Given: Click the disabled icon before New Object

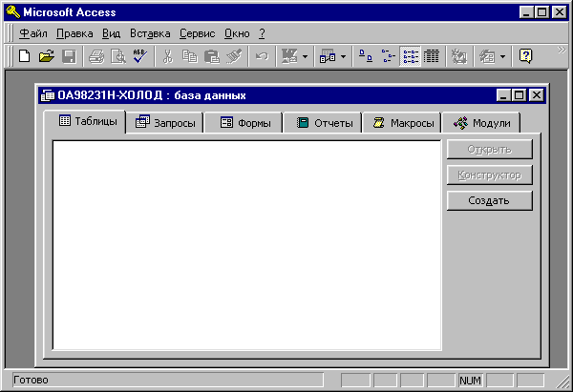Looking at the screenshot, I should [459, 56].
